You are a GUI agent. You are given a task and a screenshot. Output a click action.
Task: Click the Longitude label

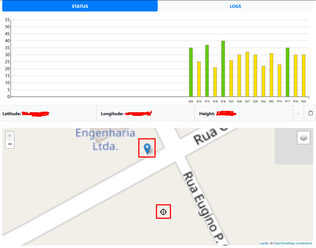(112, 114)
